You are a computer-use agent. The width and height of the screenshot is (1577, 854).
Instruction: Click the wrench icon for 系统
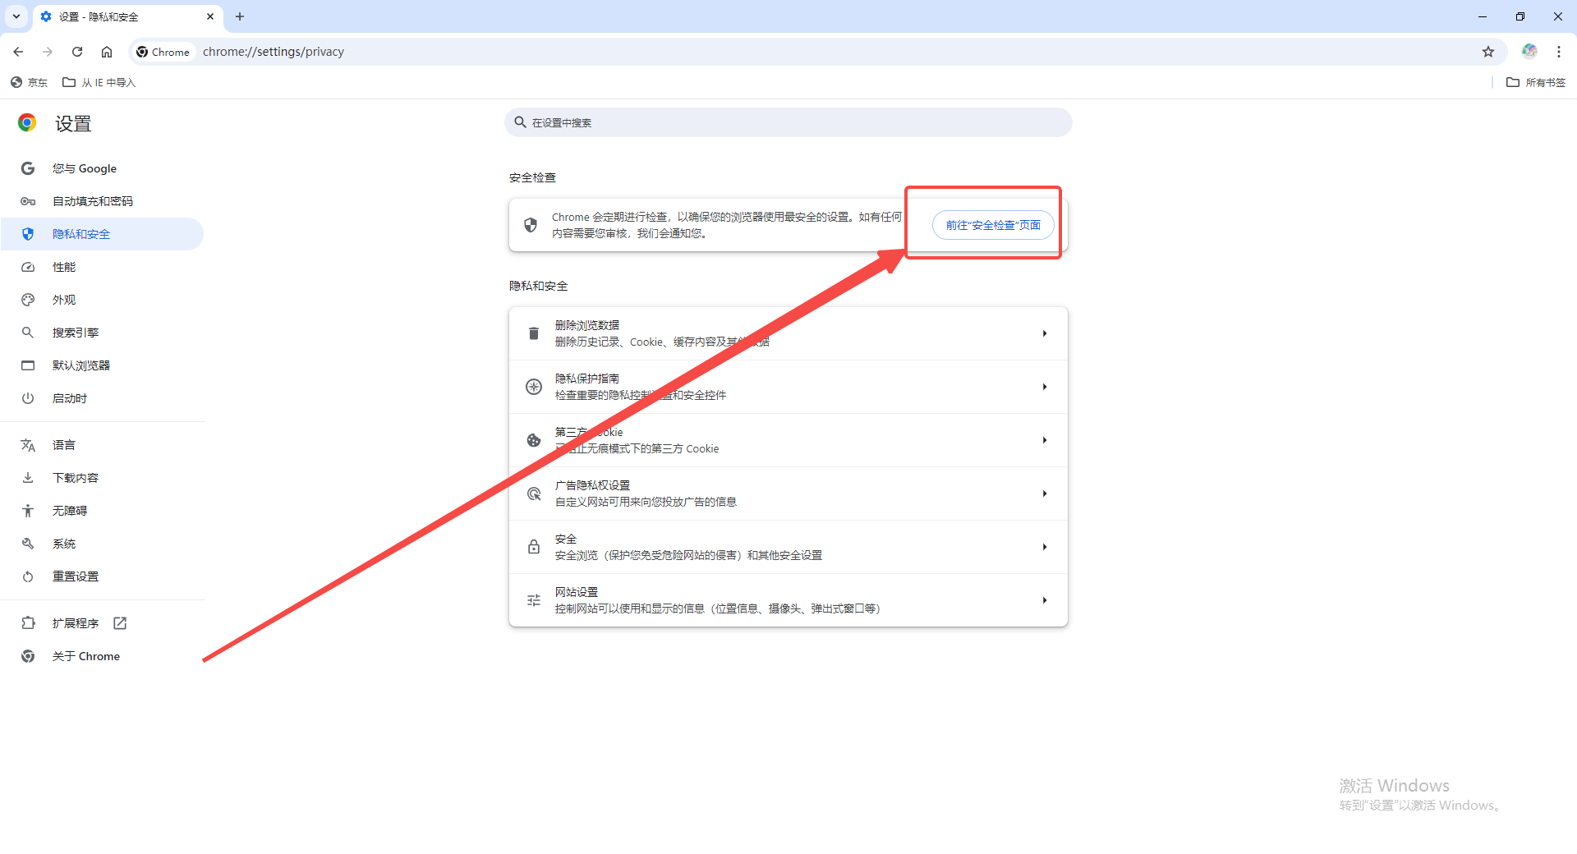coord(28,544)
